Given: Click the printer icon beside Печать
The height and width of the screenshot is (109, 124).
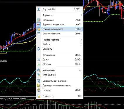Looking at the screenshot, I should coord(39,90).
